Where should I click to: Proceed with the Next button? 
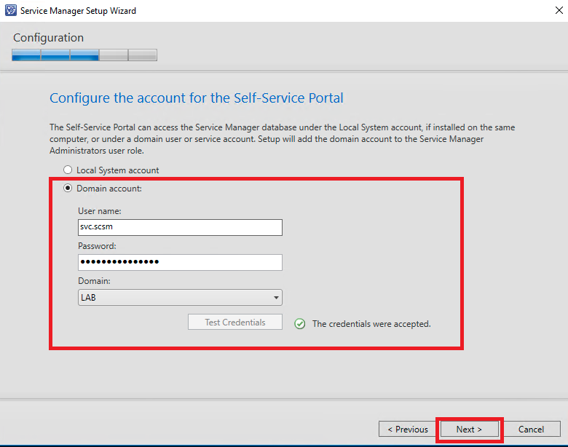[469, 430]
